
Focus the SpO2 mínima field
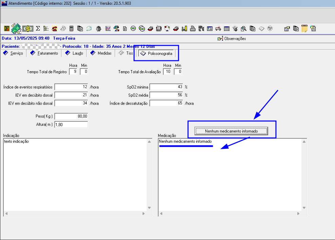pos(166,87)
